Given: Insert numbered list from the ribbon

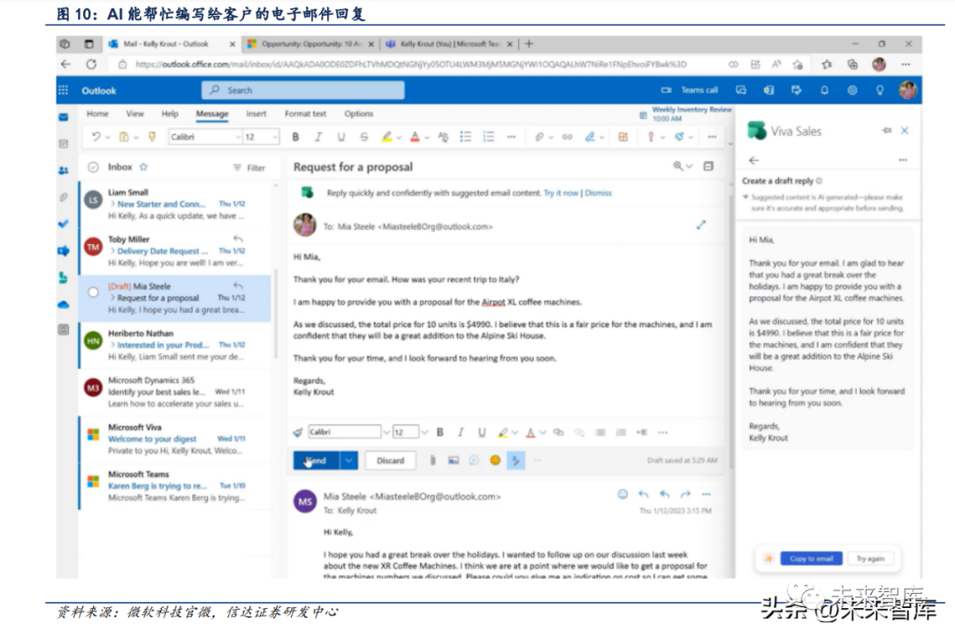Looking at the screenshot, I should [488, 137].
